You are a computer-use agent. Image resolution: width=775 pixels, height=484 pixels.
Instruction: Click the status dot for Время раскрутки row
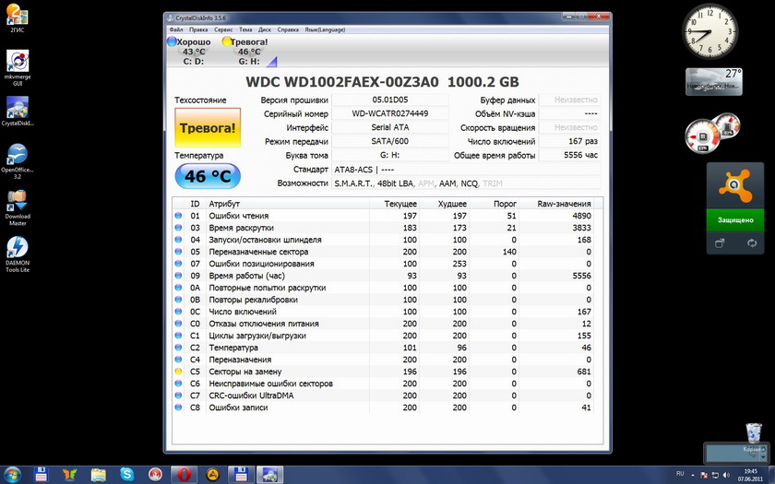point(178,228)
